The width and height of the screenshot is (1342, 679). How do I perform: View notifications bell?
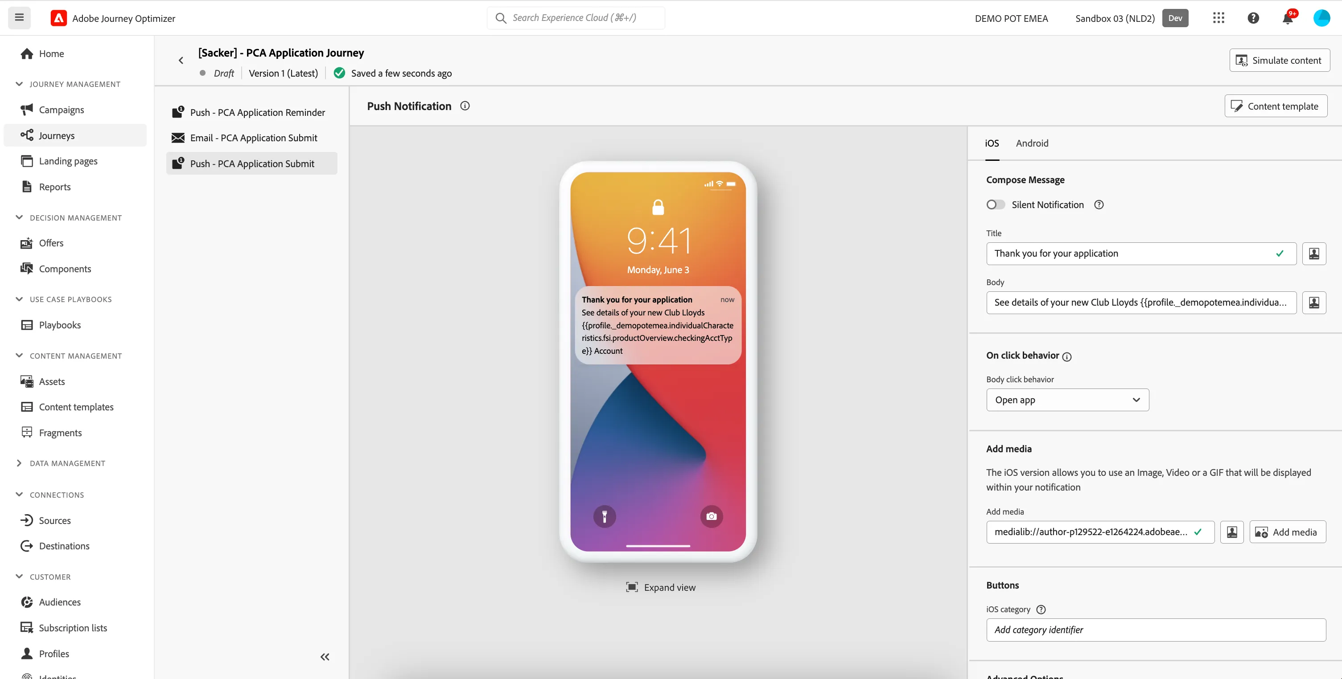click(1287, 18)
